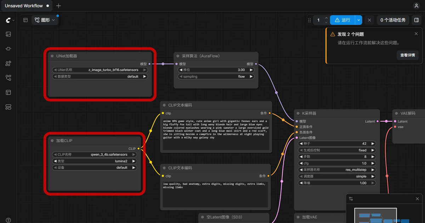
Task: Open the 采样器名称 combo showing res_multistep
Action: [x=337, y=170]
